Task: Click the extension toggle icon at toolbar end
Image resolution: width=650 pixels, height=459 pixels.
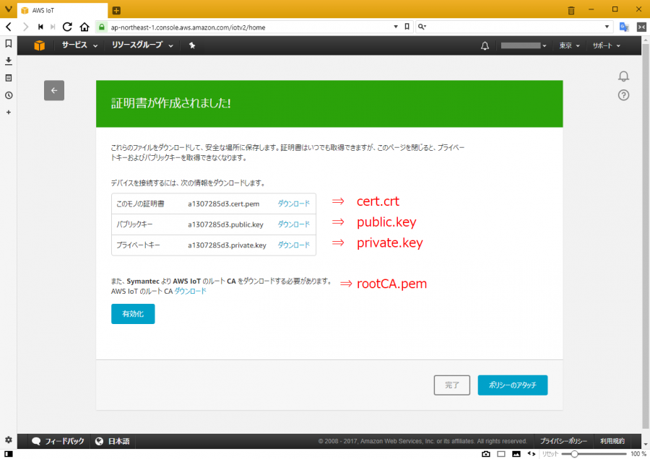Action: (641, 27)
